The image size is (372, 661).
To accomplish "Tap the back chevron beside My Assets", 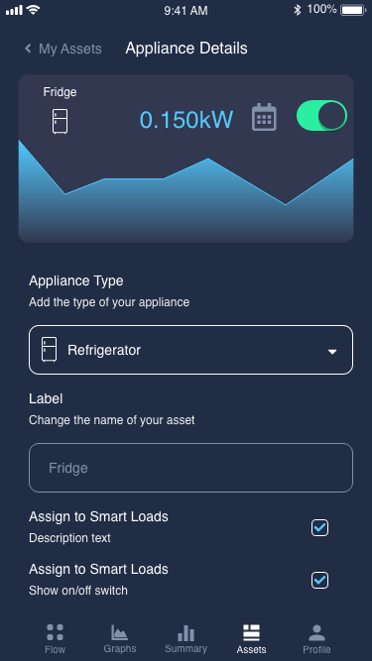I will tap(28, 49).
